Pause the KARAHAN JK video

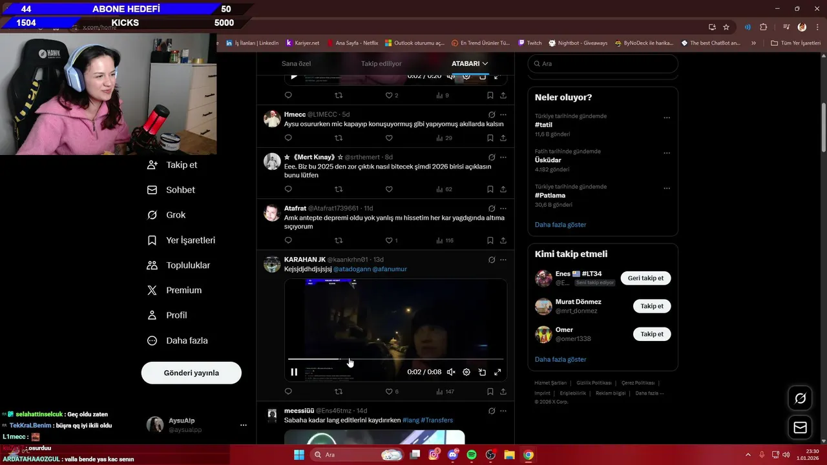pos(294,372)
